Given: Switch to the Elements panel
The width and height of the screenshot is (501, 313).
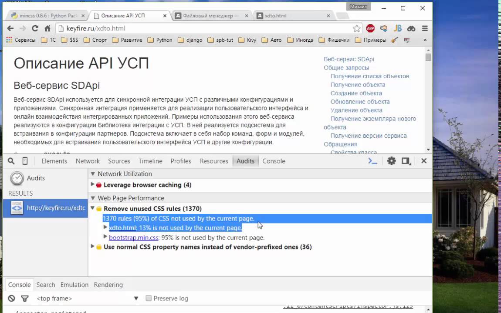Looking at the screenshot, I should pyautogui.click(x=54, y=161).
